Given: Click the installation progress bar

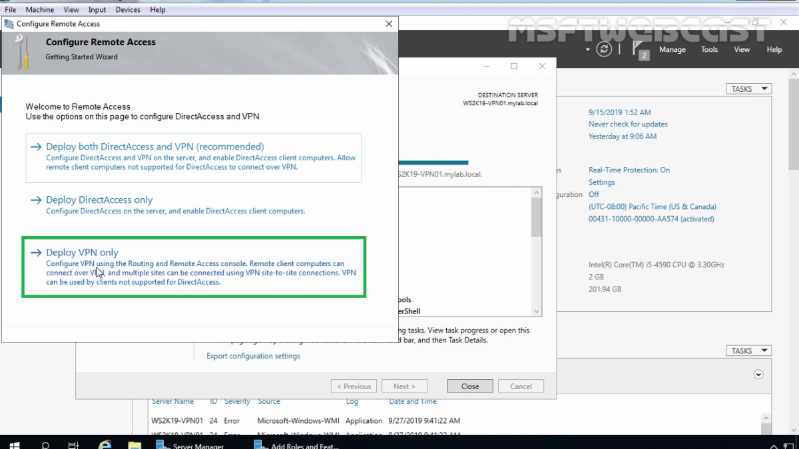Looking at the screenshot, I should 433,162.
